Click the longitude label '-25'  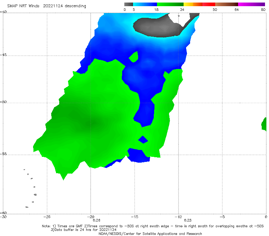tap(47, 217)
